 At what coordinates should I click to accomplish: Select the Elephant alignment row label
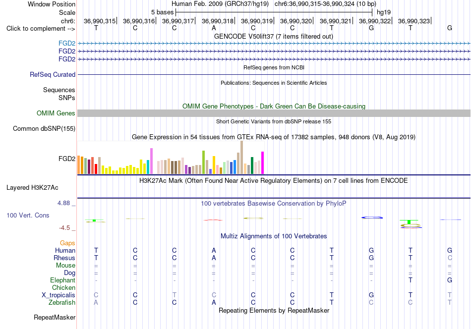click(x=62, y=280)
